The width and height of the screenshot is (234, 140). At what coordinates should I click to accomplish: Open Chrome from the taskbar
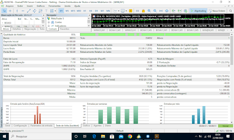130,136
